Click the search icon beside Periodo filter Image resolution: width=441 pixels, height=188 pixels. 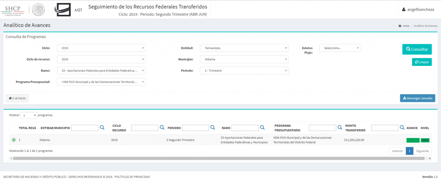pyautogui.click(x=212, y=128)
